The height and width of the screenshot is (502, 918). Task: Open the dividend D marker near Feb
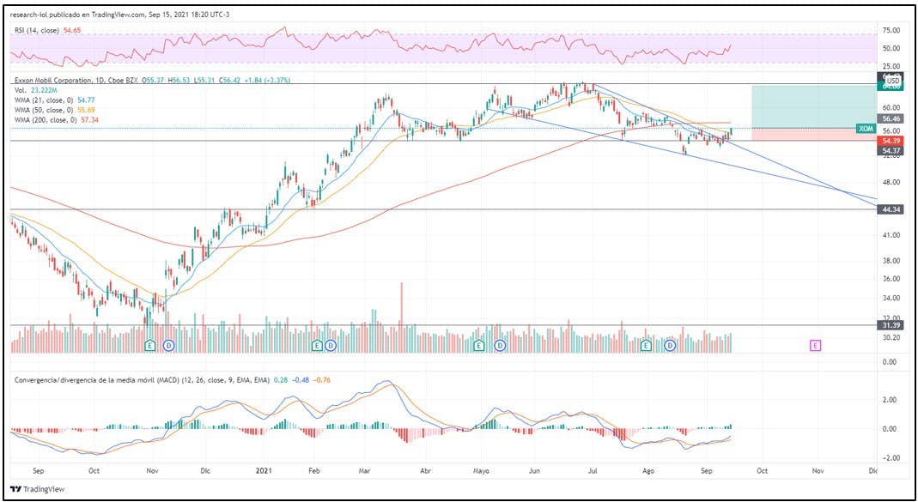(x=331, y=345)
